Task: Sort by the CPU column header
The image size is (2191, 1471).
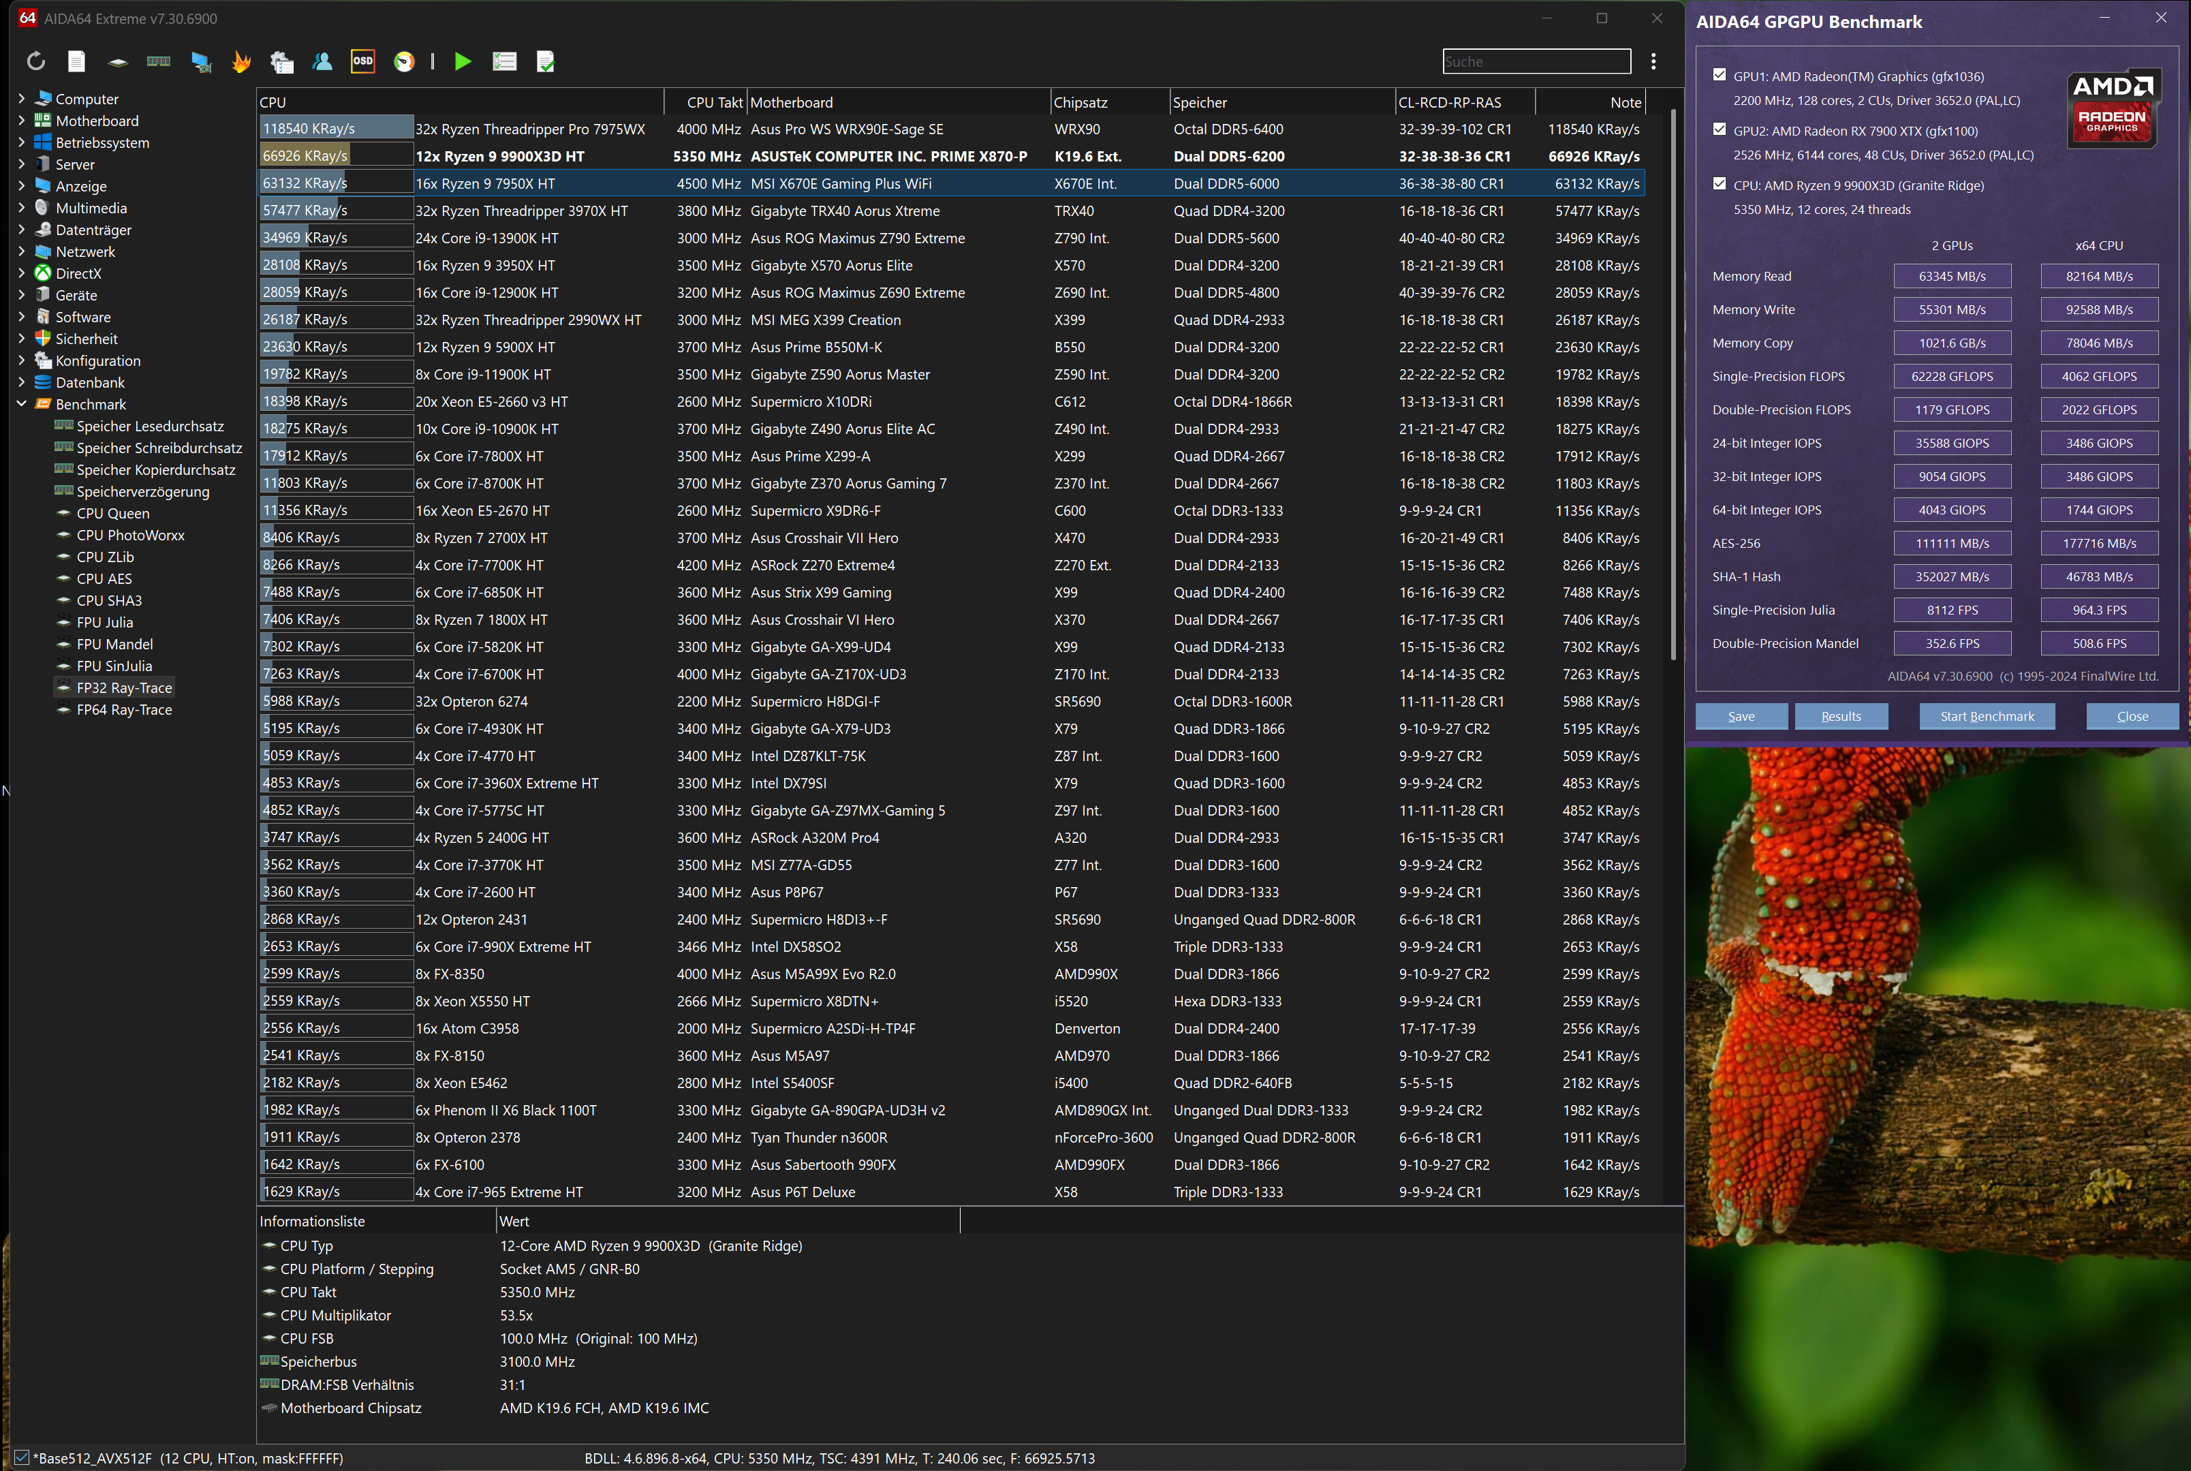Action: [x=461, y=102]
